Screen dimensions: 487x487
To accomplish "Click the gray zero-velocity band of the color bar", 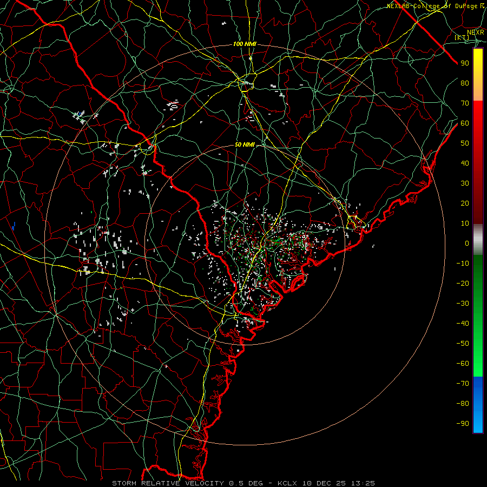I will (478, 240).
